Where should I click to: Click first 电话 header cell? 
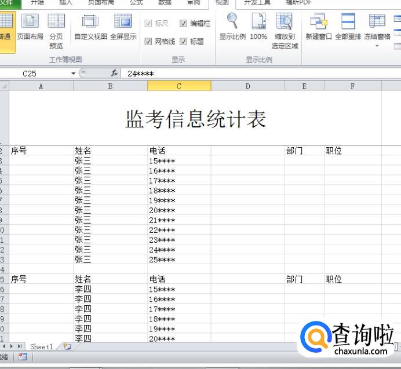[179, 151]
